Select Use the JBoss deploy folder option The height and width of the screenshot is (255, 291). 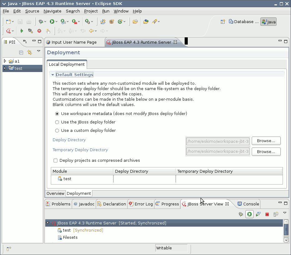57,122
